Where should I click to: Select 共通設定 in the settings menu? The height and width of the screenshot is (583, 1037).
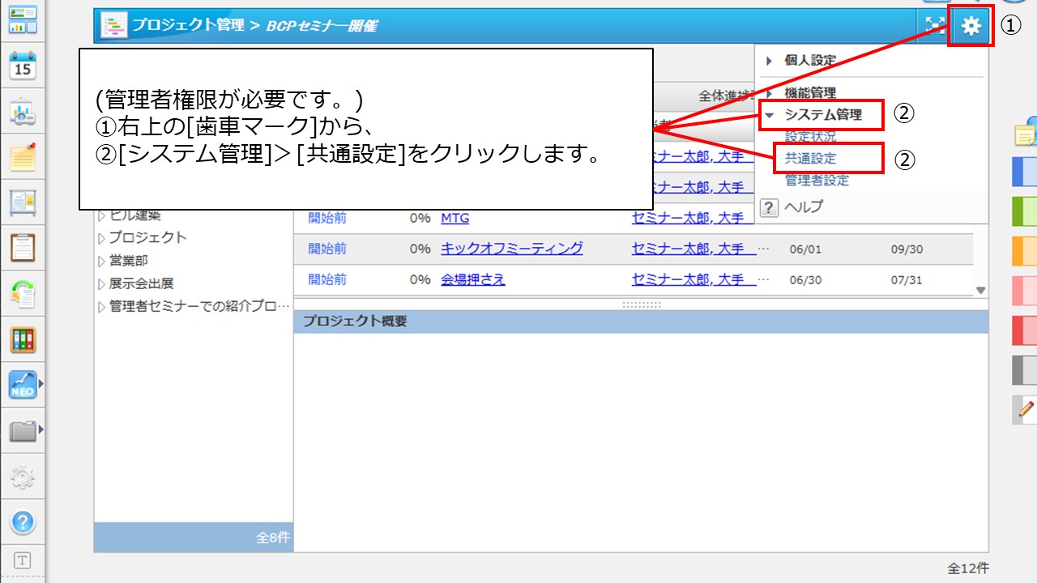coord(810,159)
